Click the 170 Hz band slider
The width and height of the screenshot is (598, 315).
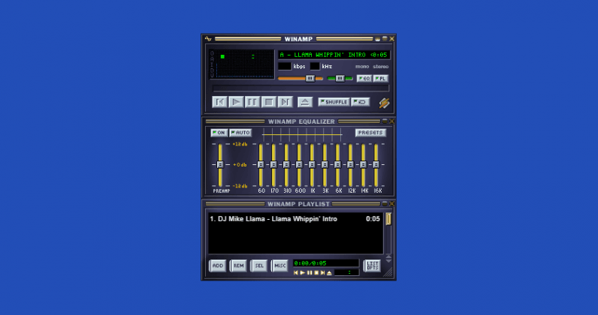[x=273, y=165]
